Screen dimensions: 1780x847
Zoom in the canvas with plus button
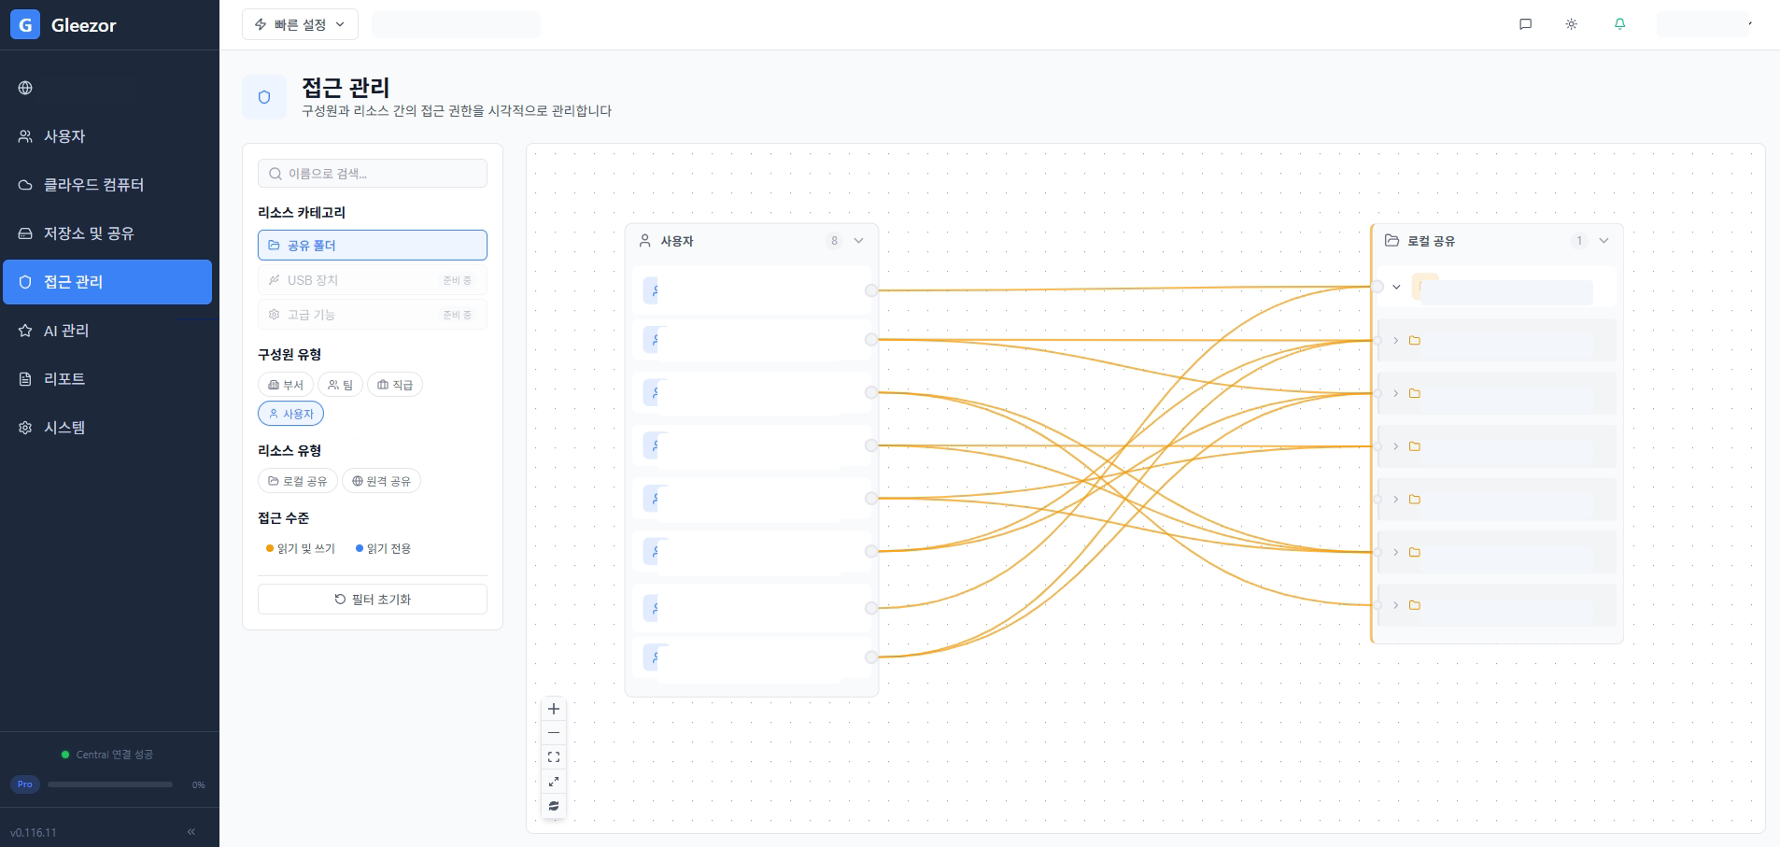(x=554, y=709)
